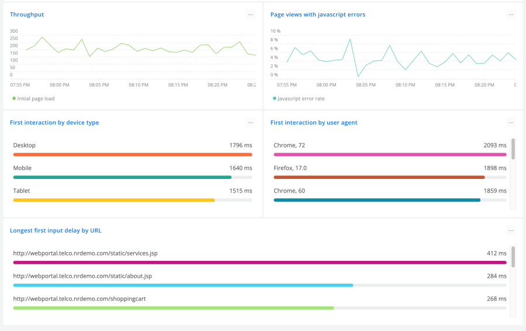Click the Longest first input delay by URL title
This screenshot has height=331, width=526.
[56, 230]
